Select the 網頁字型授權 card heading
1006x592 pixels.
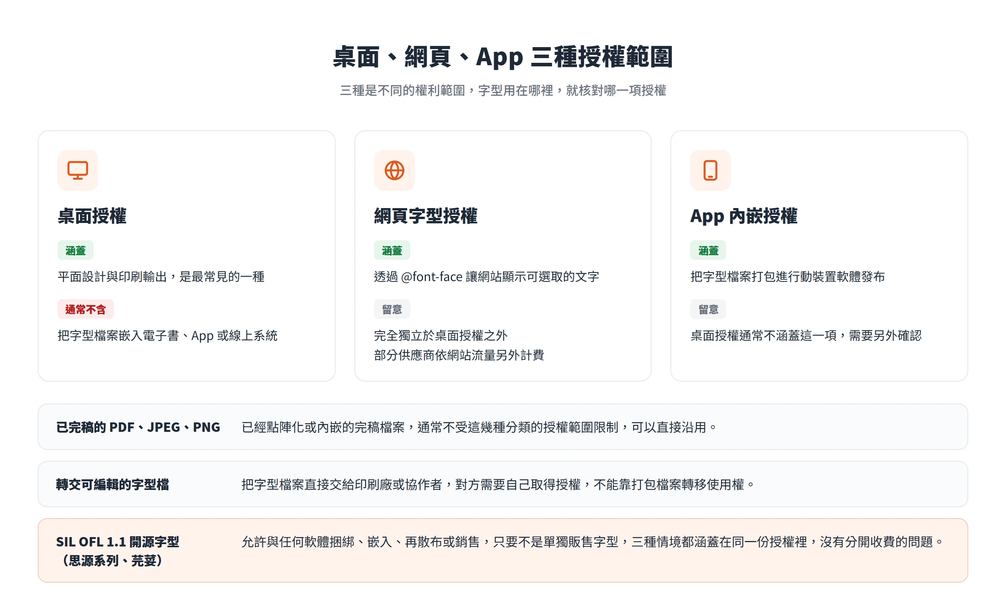point(426,216)
